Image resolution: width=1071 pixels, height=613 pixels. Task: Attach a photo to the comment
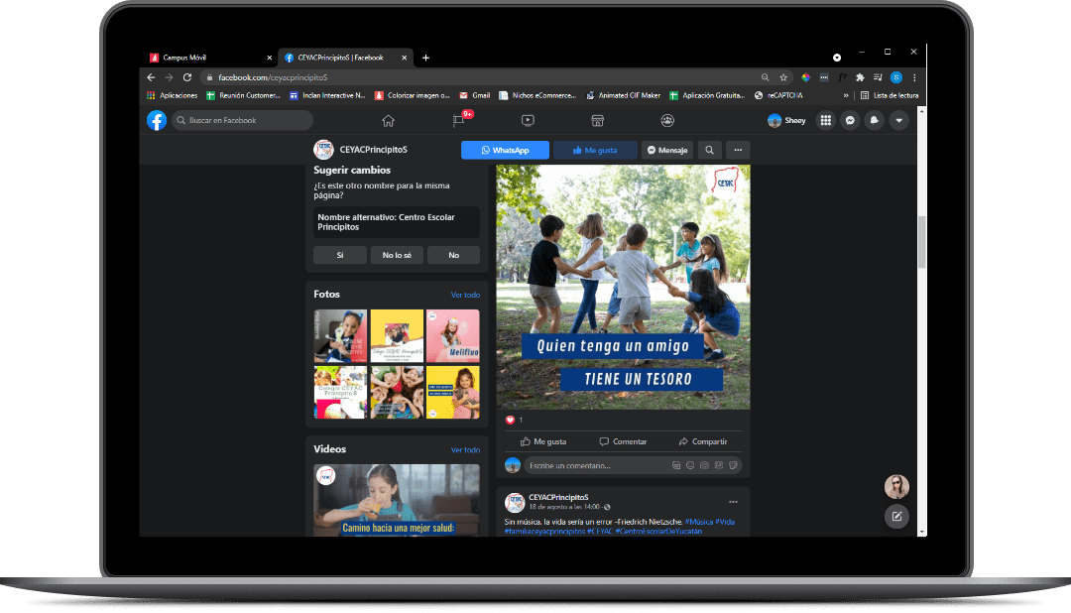pyautogui.click(x=704, y=466)
